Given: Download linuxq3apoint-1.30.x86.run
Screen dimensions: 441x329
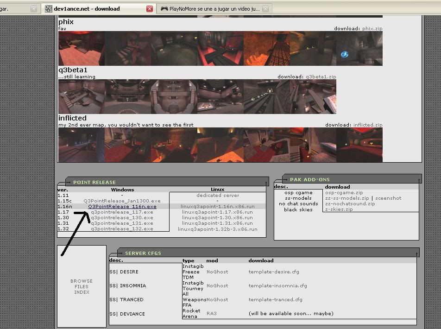Looking at the screenshot, I should pos(217,217).
